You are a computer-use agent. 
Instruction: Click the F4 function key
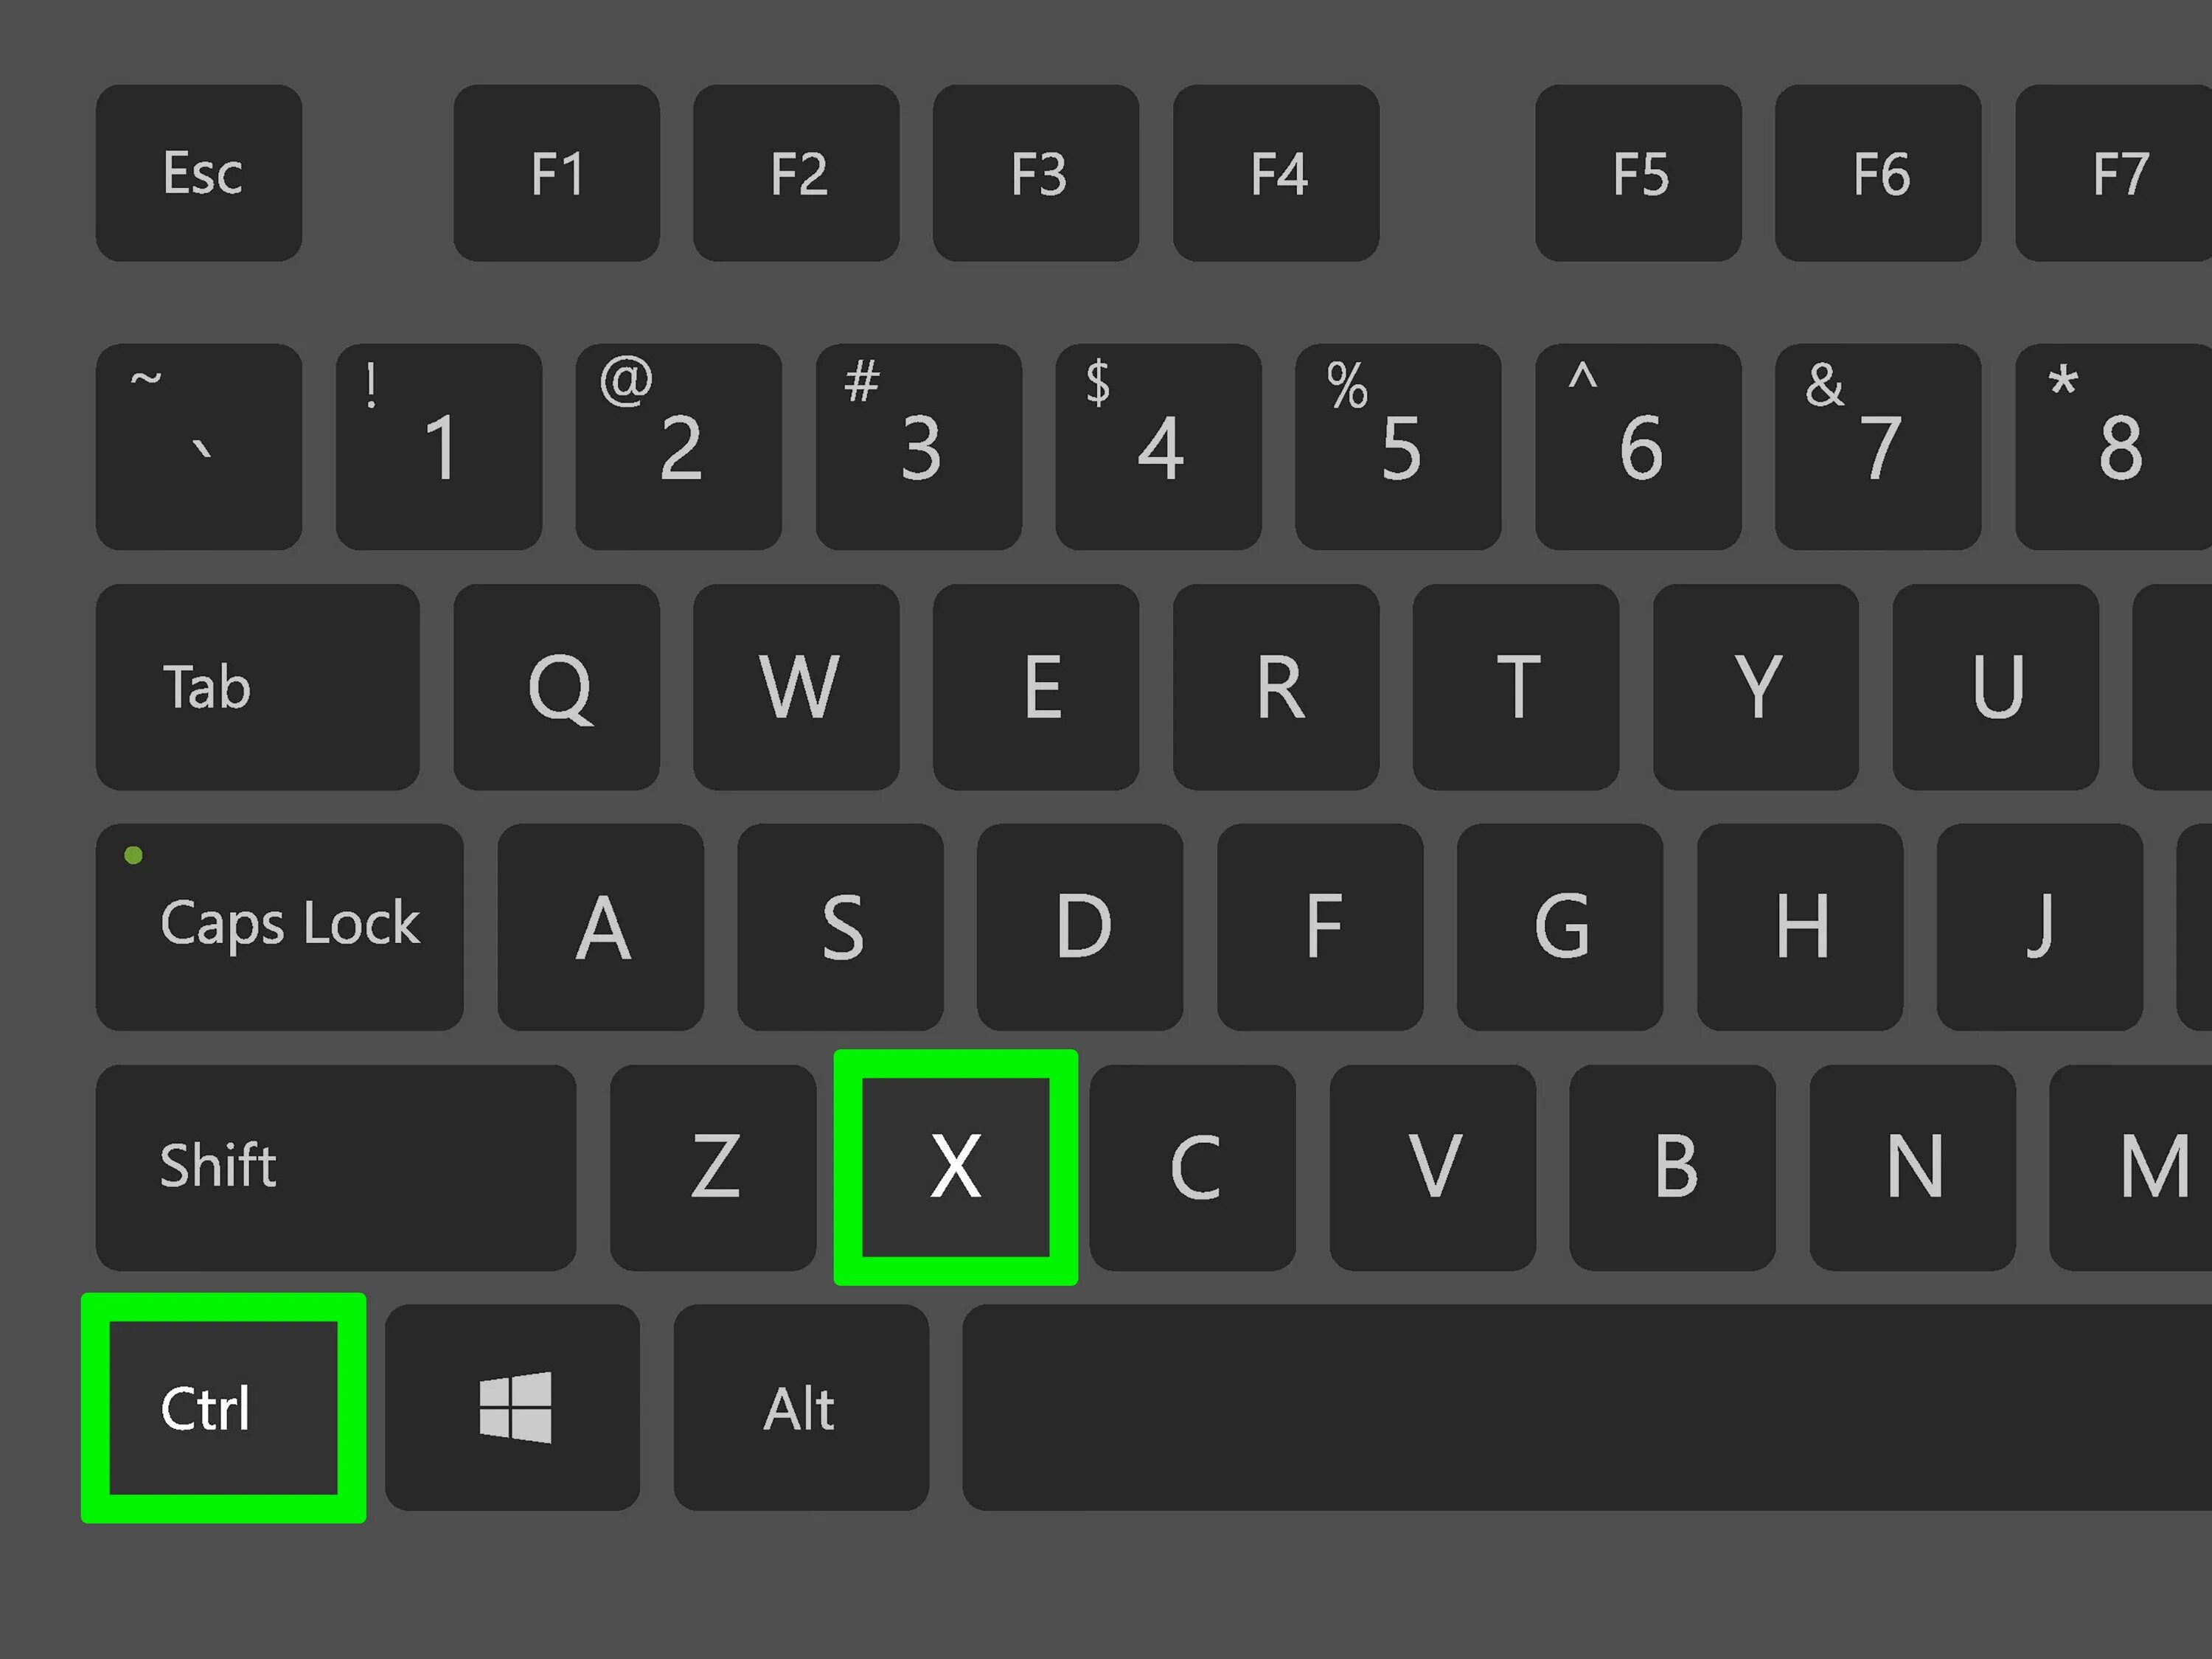(x=1276, y=173)
